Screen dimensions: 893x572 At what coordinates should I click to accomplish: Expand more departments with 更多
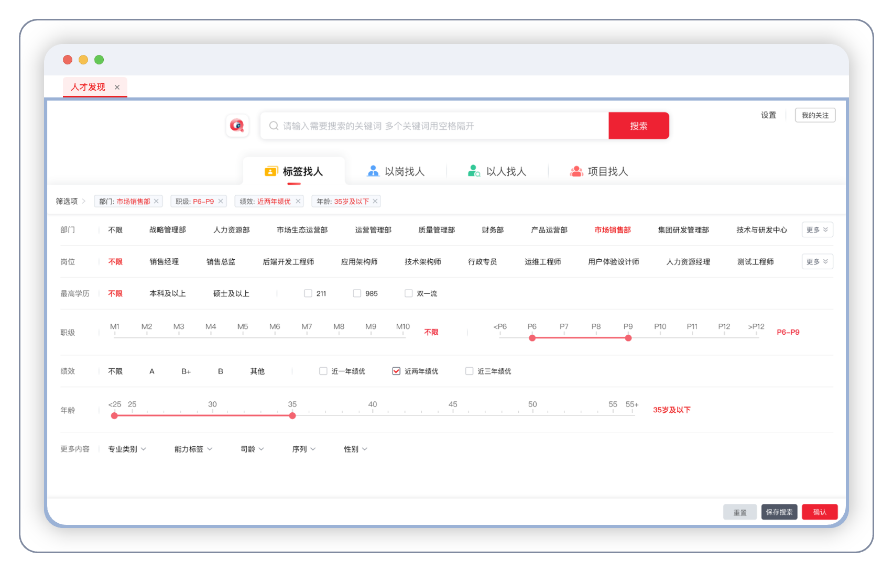click(817, 230)
